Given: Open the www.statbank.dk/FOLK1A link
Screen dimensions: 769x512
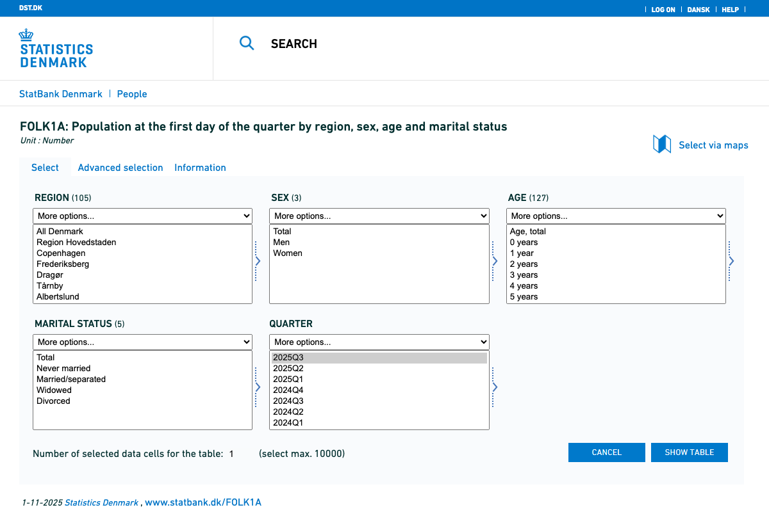Looking at the screenshot, I should click(203, 502).
